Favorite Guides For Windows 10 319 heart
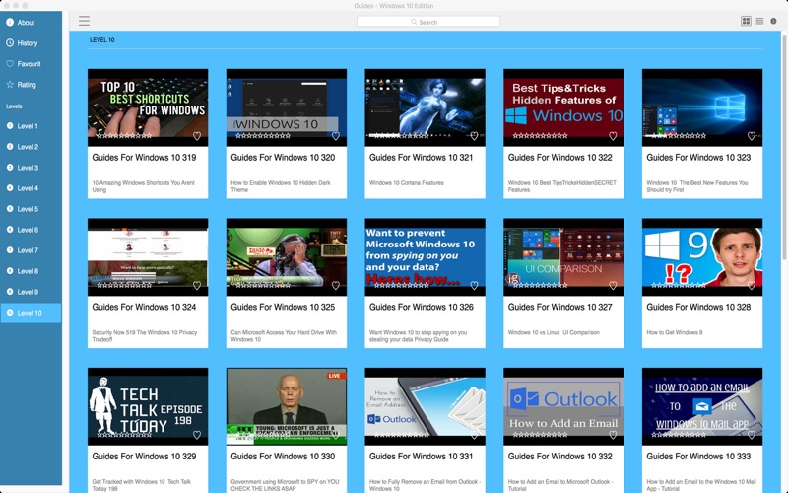The height and width of the screenshot is (493, 788). click(197, 136)
